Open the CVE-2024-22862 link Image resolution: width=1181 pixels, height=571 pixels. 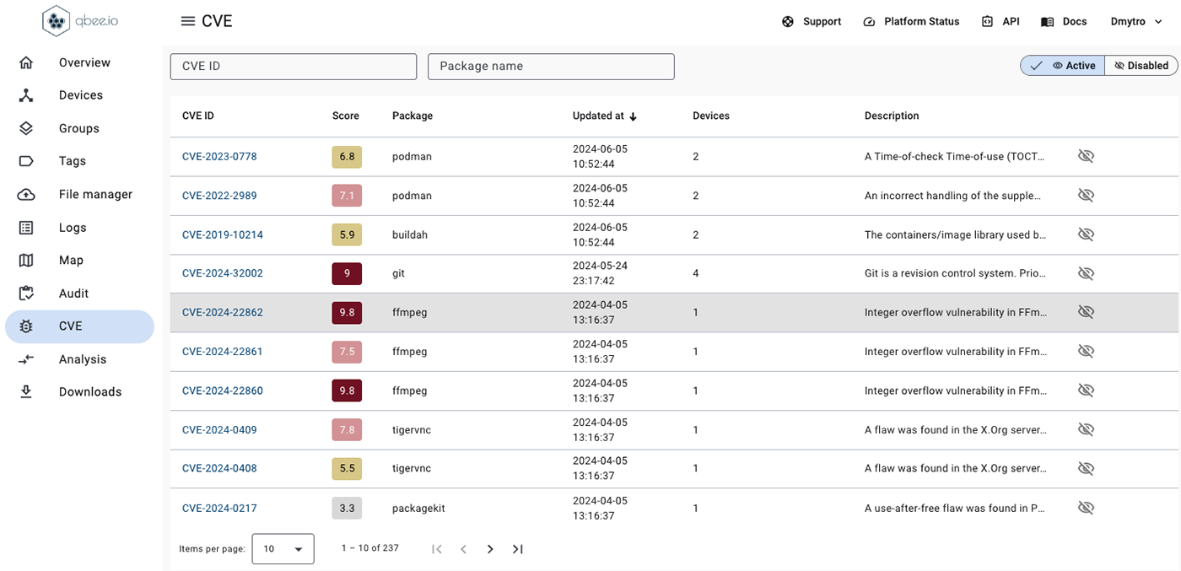[223, 313]
